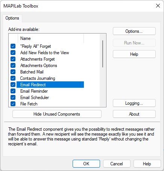
Task: Select Contacts Journaling in the add-ins list
Action: pos(38,78)
